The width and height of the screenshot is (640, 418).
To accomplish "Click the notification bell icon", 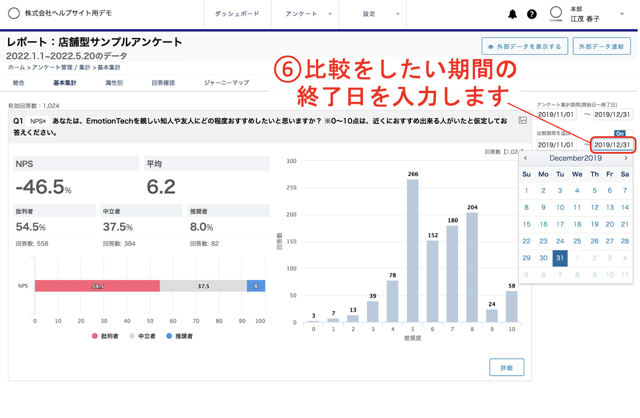I will pos(512,14).
